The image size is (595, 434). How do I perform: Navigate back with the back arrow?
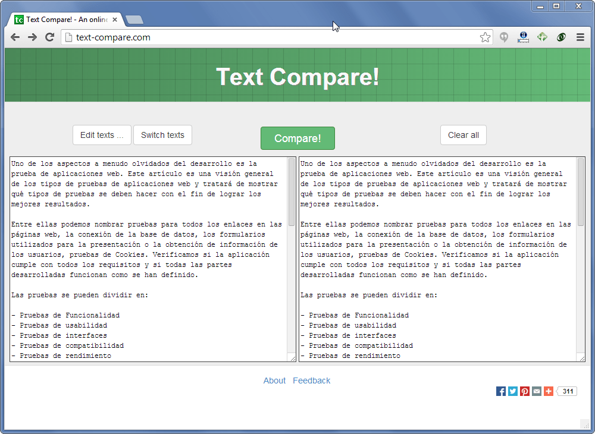15,37
